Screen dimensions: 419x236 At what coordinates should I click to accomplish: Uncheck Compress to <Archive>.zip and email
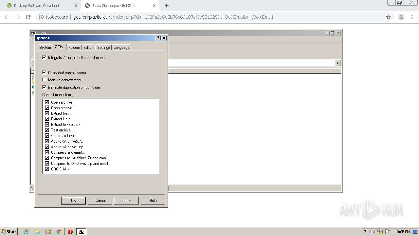[x=47, y=164]
